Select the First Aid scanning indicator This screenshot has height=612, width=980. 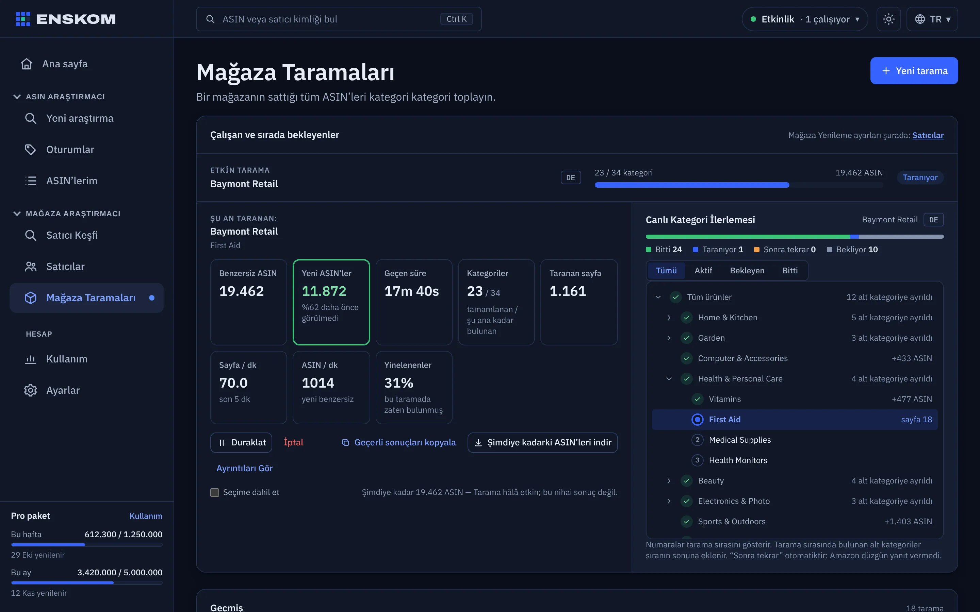(x=697, y=419)
